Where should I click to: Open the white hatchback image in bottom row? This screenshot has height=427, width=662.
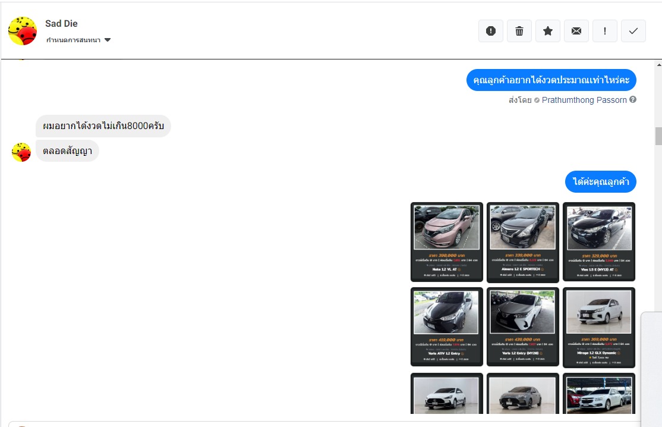pyautogui.click(x=447, y=394)
